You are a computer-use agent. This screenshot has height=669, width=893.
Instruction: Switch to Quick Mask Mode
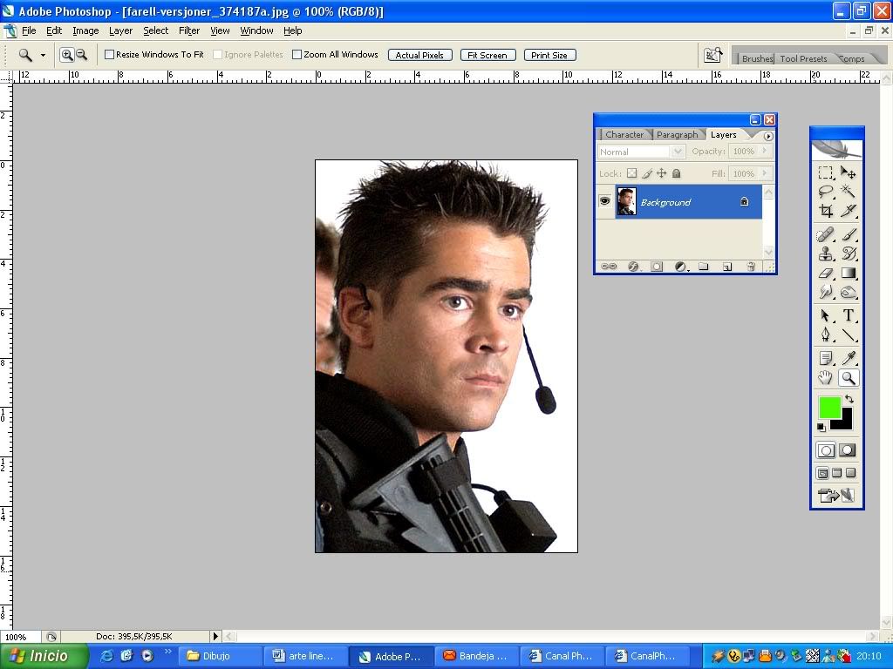[x=848, y=450]
